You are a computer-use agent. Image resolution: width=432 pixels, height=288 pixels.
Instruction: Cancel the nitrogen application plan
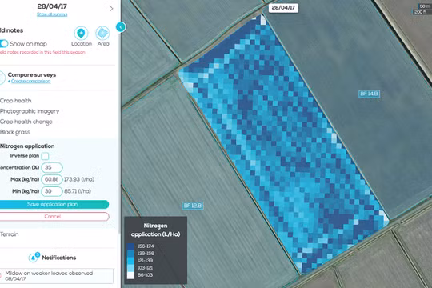point(54,216)
